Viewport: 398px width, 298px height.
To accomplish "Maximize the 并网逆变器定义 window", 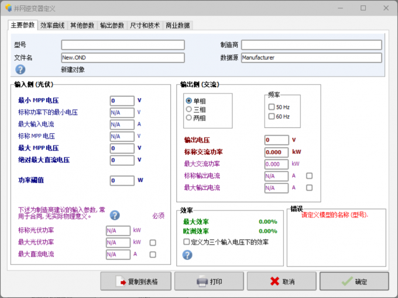I will (x=363, y=8).
